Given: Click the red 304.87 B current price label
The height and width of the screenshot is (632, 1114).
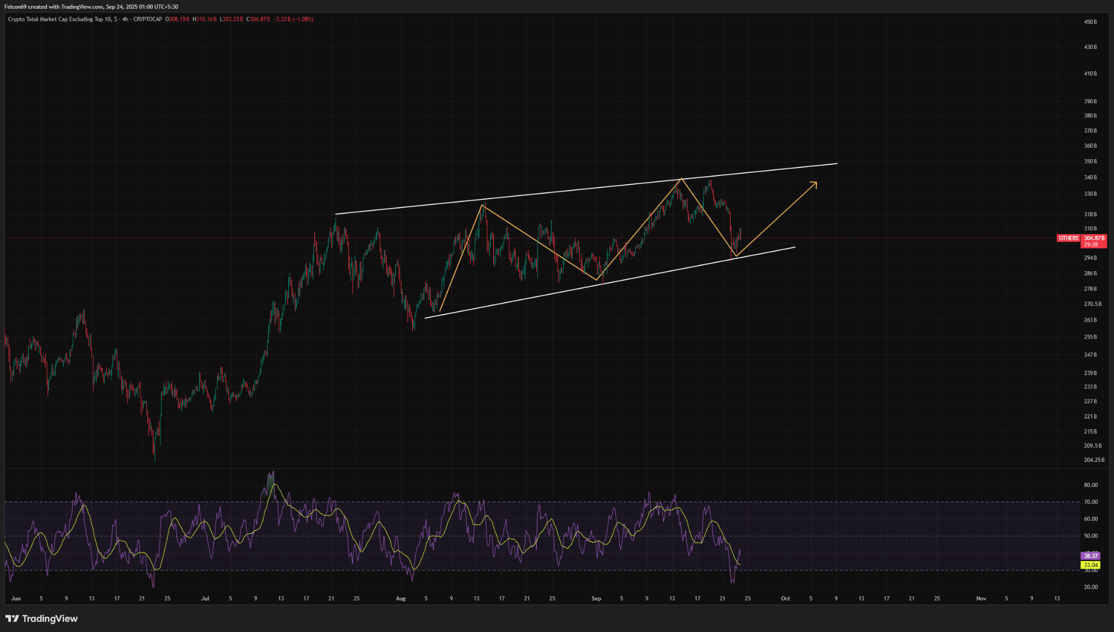Looking at the screenshot, I should pos(1094,238).
